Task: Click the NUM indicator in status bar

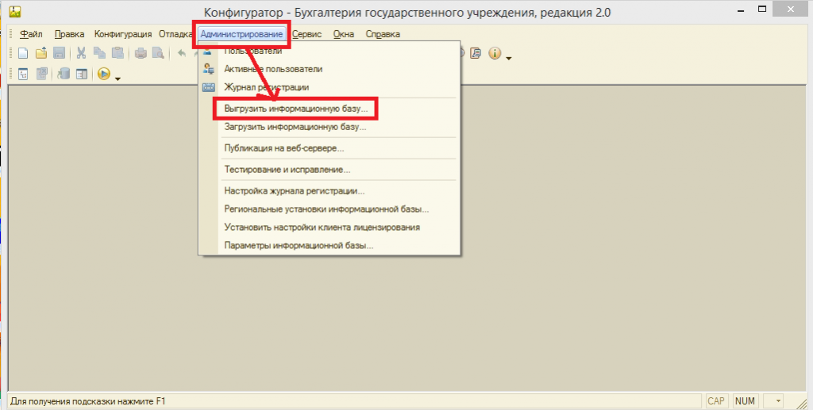Action: coord(745,401)
